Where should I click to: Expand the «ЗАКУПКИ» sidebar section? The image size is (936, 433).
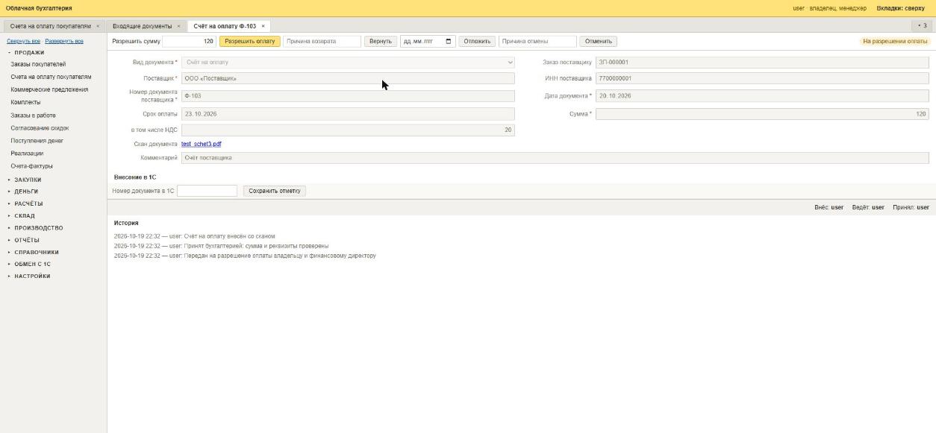pyautogui.click(x=28, y=180)
